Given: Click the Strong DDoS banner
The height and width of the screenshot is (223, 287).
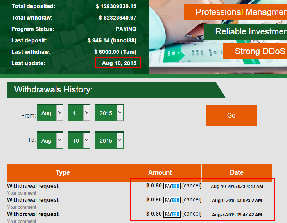Looking at the screenshot, I should 255,51.
